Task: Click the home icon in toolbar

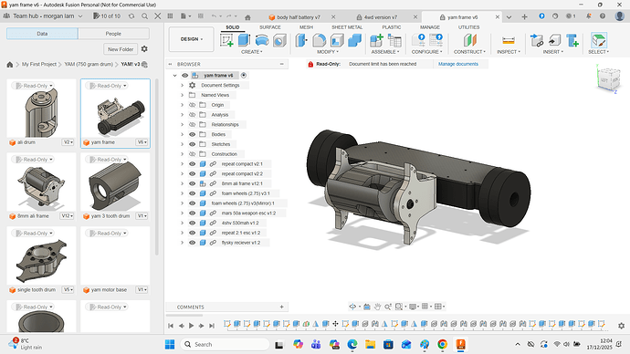Action: coord(247,17)
